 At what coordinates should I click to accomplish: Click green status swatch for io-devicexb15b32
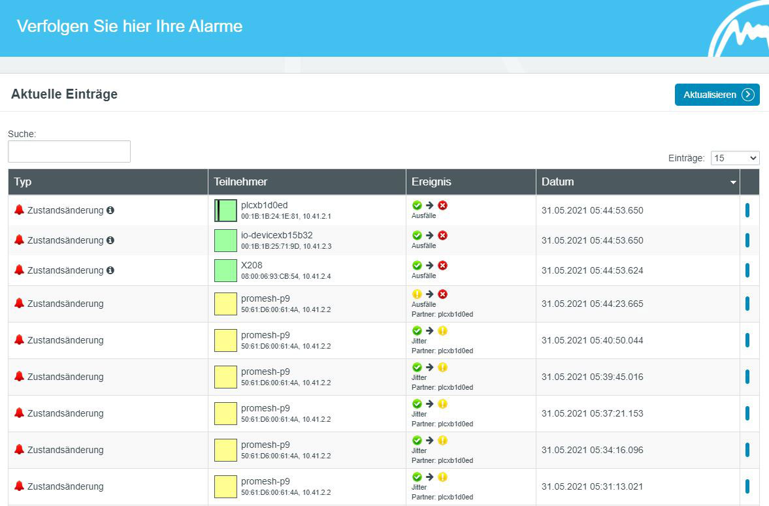click(225, 240)
